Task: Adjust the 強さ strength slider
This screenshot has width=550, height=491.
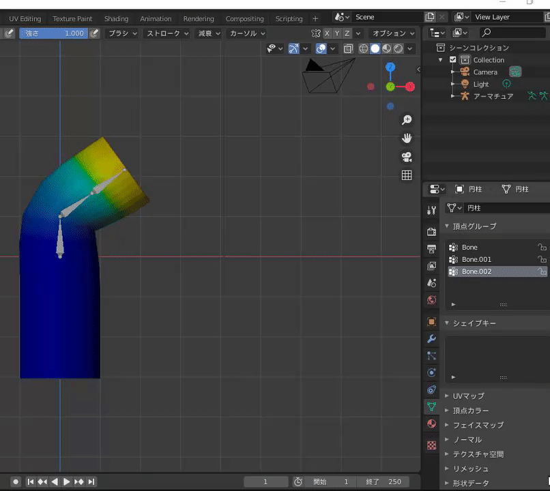Action: point(53,33)
